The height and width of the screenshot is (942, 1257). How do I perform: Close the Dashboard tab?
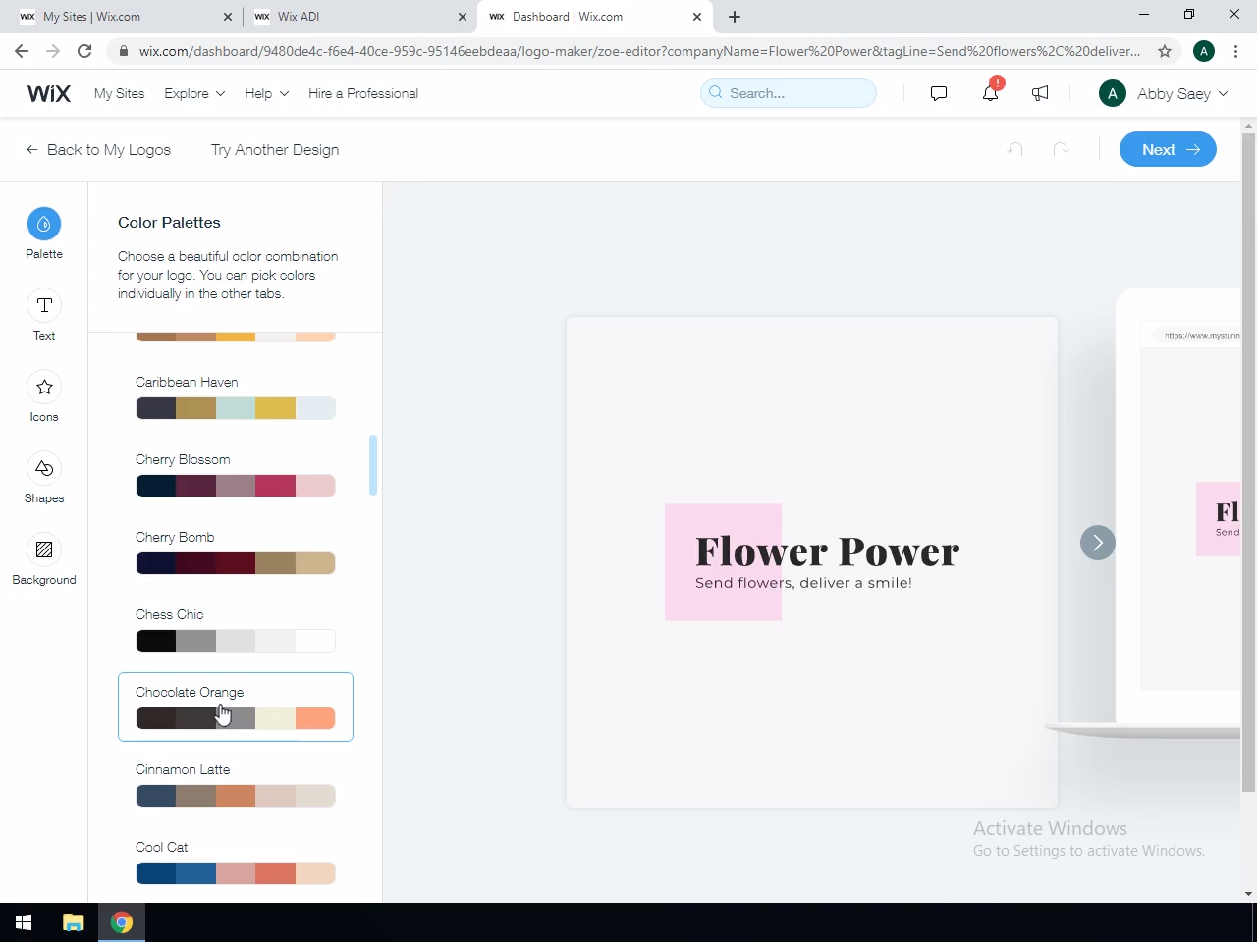point(697,17)
